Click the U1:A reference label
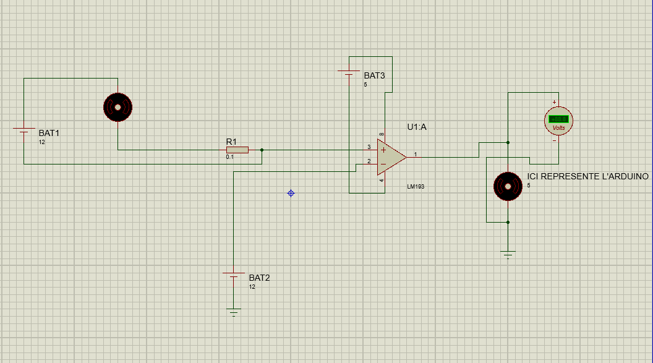653x363 pixels. pyautogui.click(x=417, y=127)
